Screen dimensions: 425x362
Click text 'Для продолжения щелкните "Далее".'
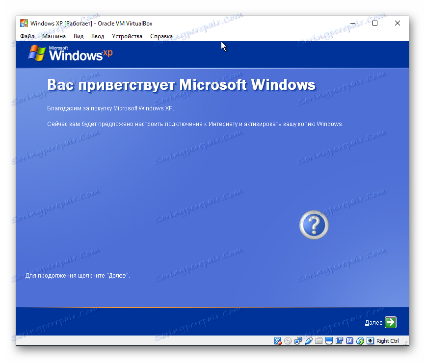[78, 276]
